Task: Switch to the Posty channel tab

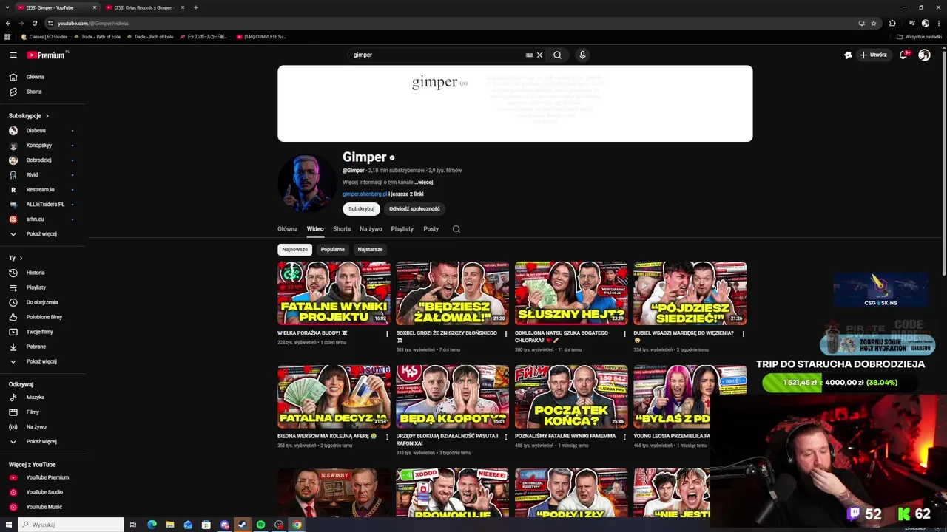Action: [x=431, y=229]
